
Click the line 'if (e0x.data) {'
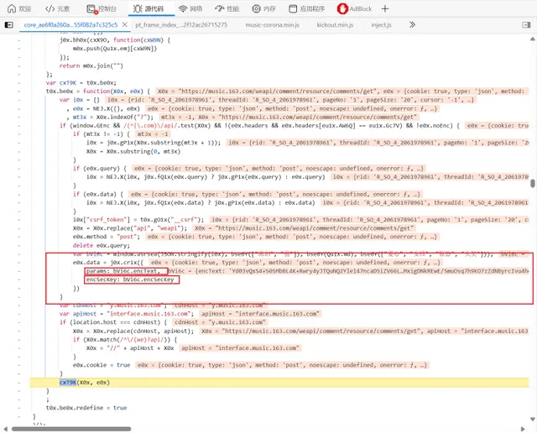coord(98,194)
